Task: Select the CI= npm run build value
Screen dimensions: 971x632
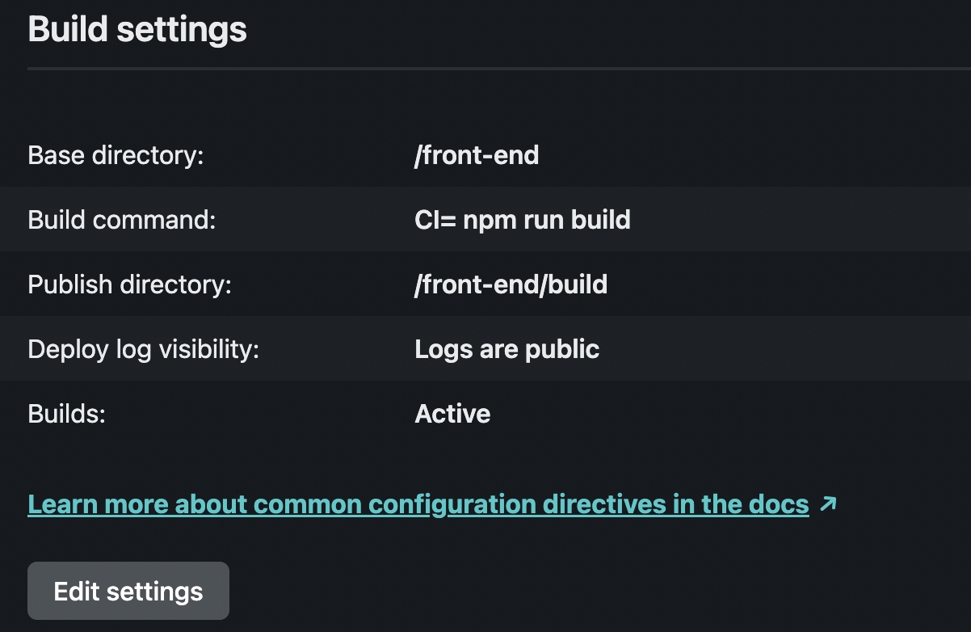Action: click(522, 219)
